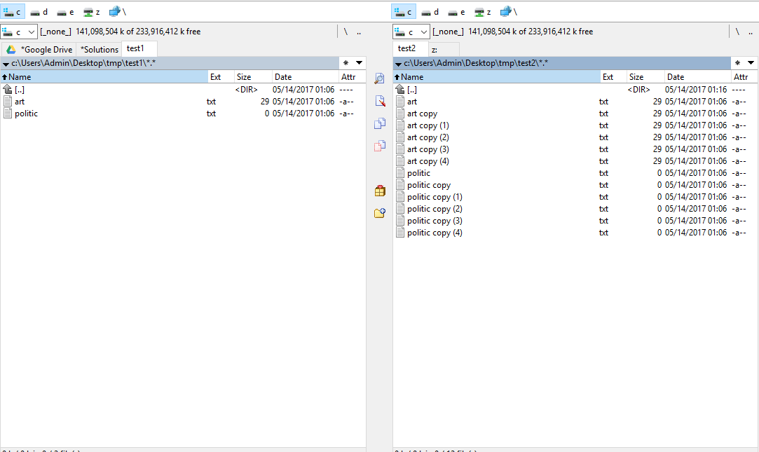Create a new folder via the toolbar icon
The width and height of the screenshot is (759, 452).
pos(380,212)
